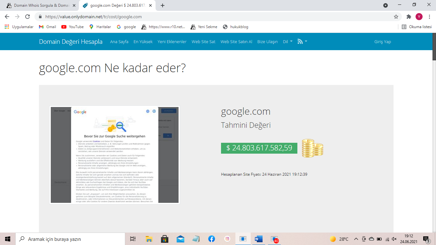Open the notepad app on the taskbar
This screenshot has height=245, width=436.
click(196, 239)
